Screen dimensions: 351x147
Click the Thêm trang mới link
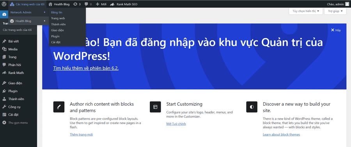coord(81,135)
